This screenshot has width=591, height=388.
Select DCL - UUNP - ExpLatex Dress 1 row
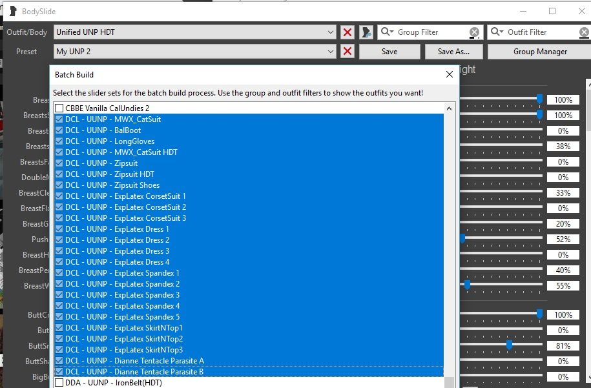pos(249,229)
